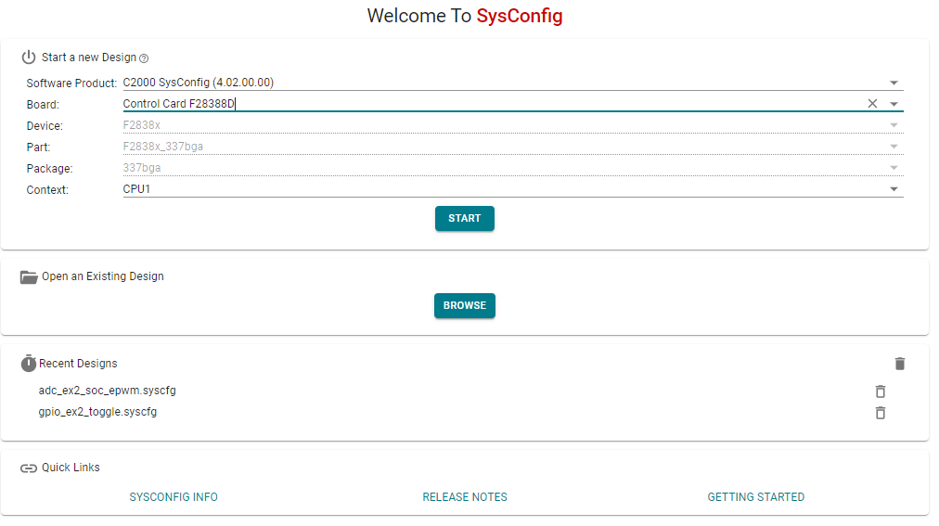This screenshot has width=939, height=526.
Task: Click the BROWSE button
Action: (465, 305)
